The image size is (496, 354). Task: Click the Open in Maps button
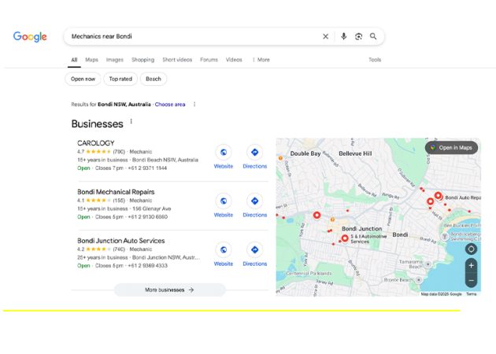click(x=451, y=148)
